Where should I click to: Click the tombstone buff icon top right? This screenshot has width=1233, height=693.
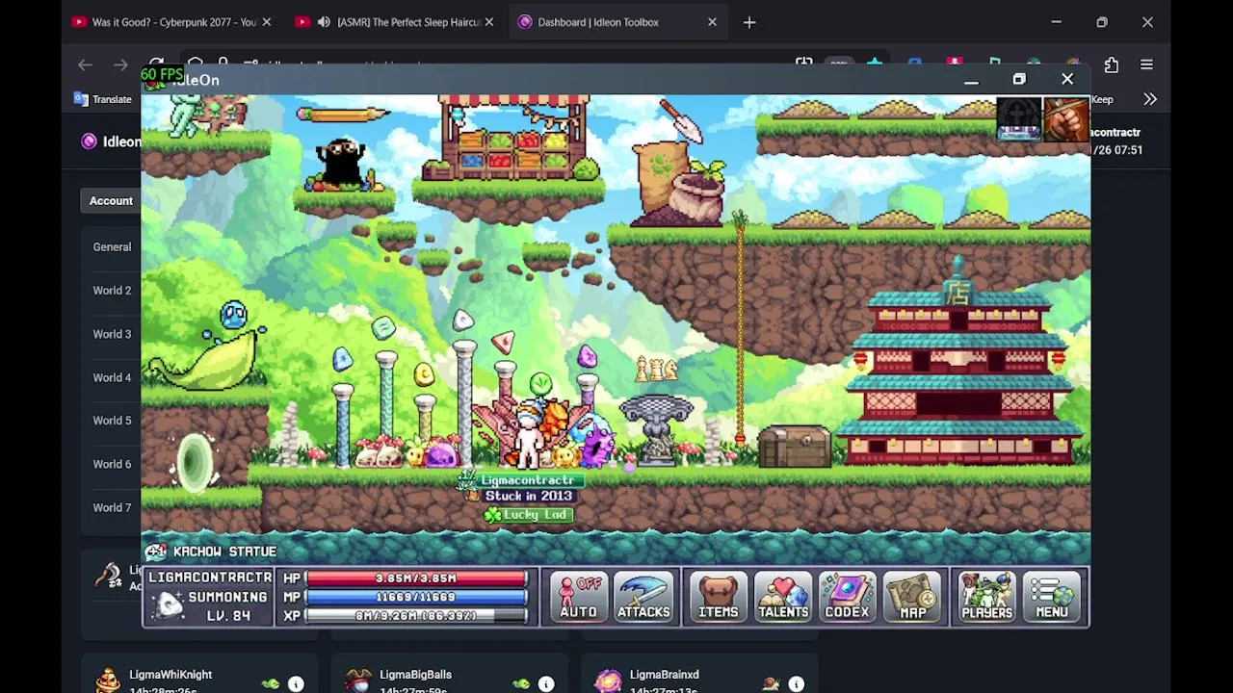tap(1019, 120)
